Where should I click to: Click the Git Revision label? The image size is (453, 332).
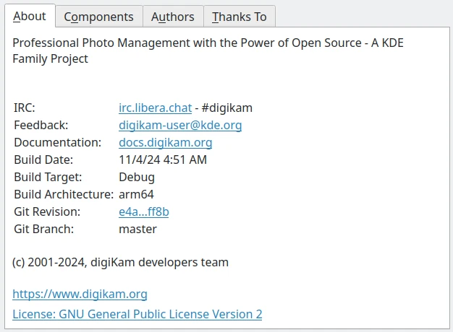pos(47,212)
